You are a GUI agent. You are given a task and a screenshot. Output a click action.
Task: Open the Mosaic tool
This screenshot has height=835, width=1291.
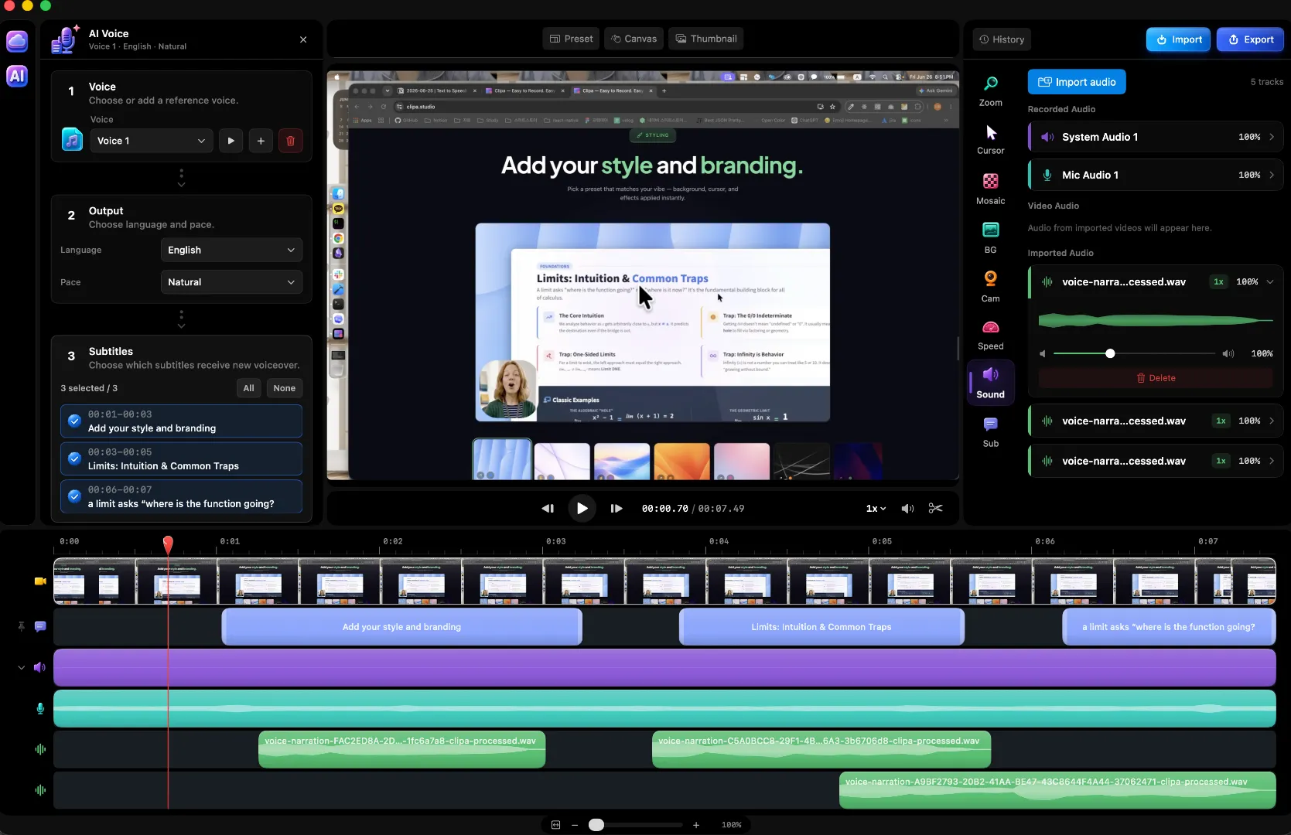[x=990, y=189]
